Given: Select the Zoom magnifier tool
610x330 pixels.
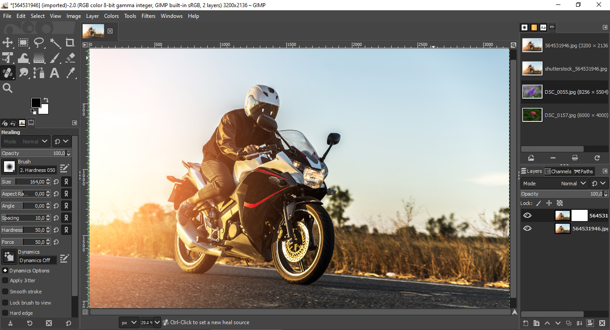Looking at the screenshot, I should tap(8, 88).
